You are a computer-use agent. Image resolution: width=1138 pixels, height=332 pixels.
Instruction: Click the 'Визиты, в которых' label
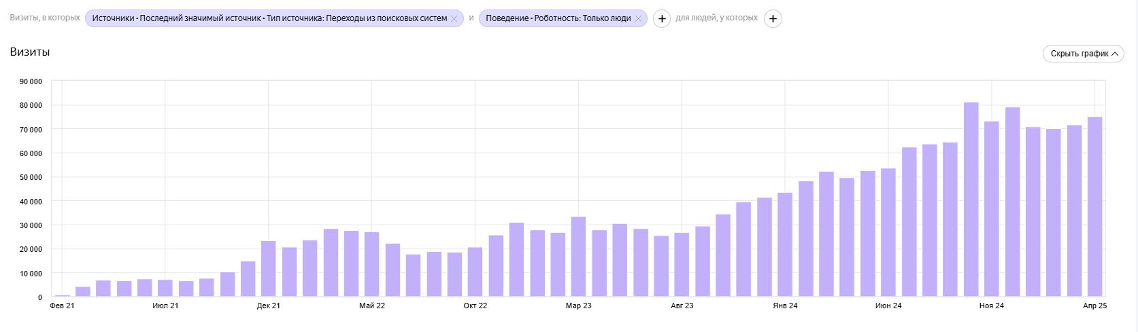point(45,18)
